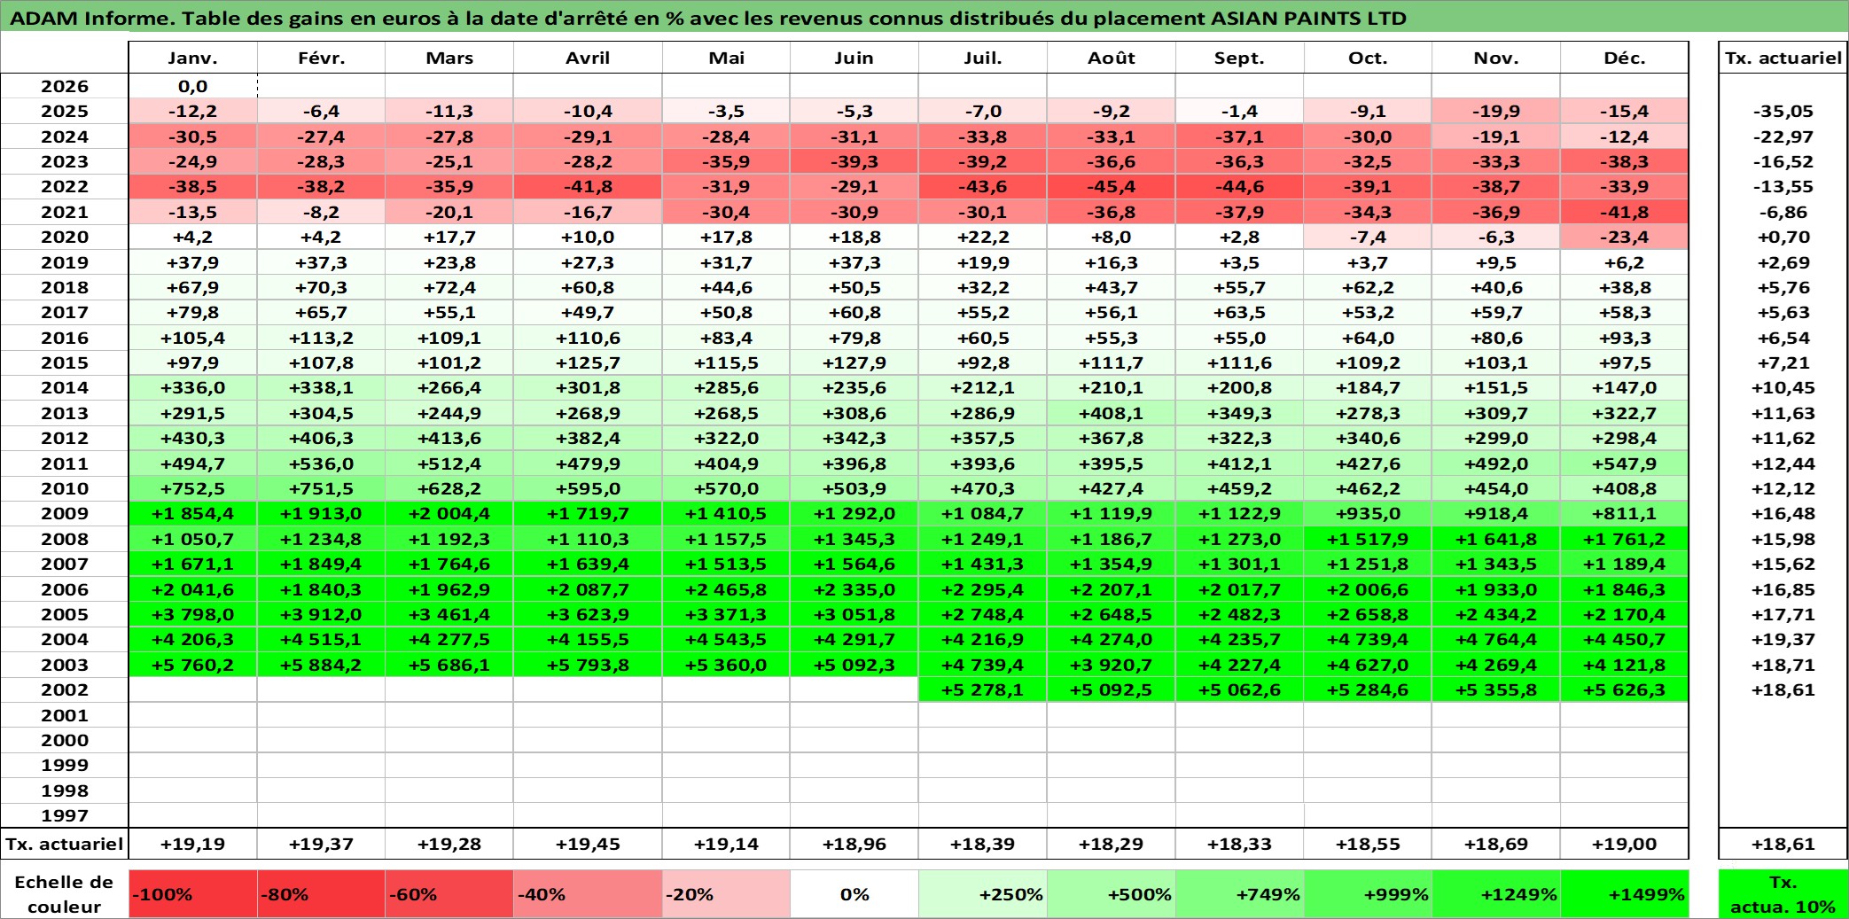Select the Sept. column header
This screenshot has width=1849, height=919.
[1239, 58]
